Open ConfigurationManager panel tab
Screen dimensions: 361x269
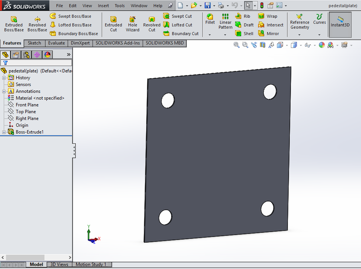point(26,55)
